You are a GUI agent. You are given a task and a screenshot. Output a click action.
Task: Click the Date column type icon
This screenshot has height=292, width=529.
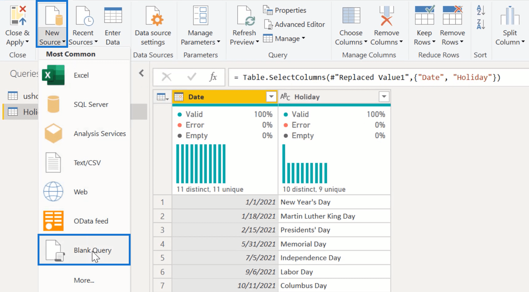(x=179, y=97)
